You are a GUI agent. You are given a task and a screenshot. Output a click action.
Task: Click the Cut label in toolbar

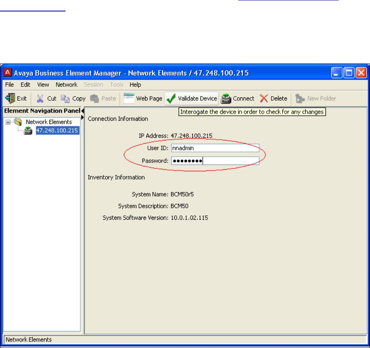click(52, 99)
